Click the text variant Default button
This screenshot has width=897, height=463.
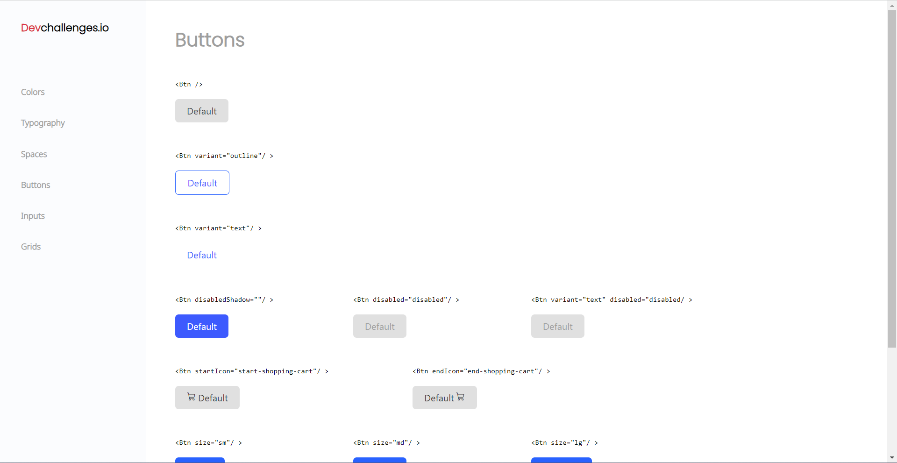click(201, 255)
